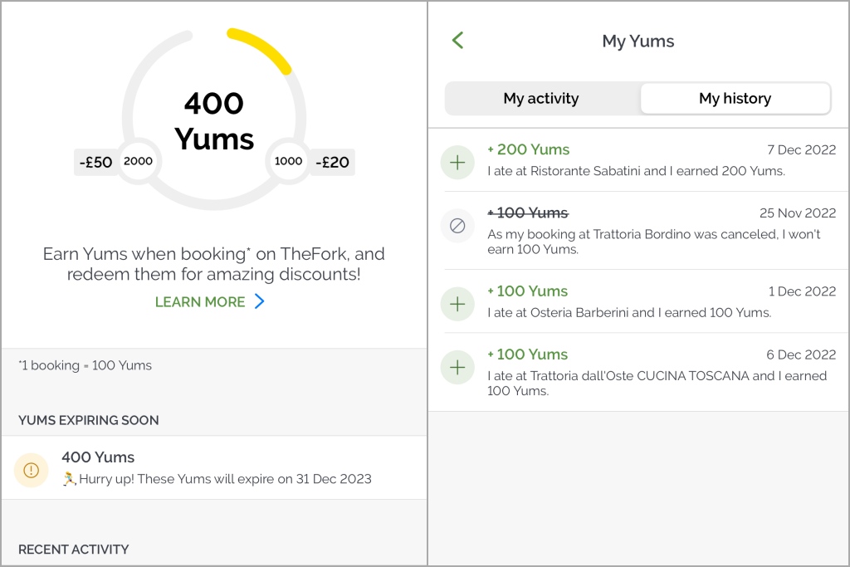Click plus icon beside Trattoria dall'Oste entry
The width and height of the screenshot is (850, 567).
point(457,367)
